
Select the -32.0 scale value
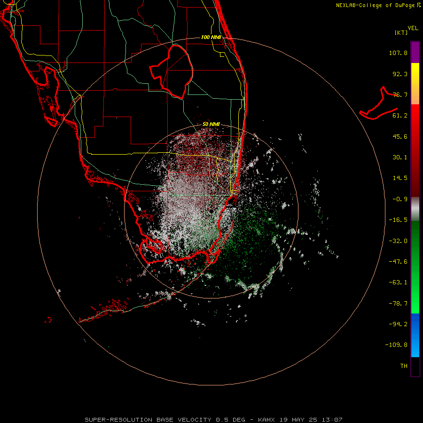pyautogui.click(x=398, y=241)
